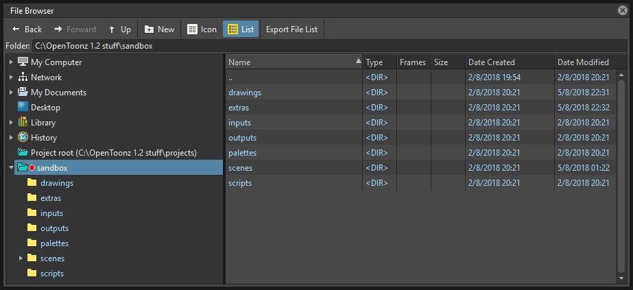Go up one folder level
Image resolution: width=633 pixels, height=290 pixels.
click(x=119, y=29)
